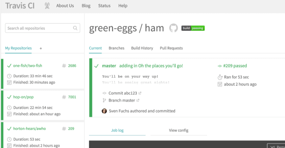Click the branch icon before Branch master
285x148 pixels.
pyautogui.click(x=104, y=101)
